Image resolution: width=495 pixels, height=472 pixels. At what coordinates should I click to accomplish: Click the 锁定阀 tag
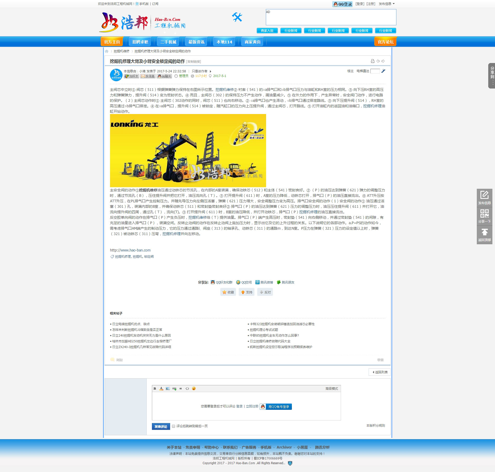pos(149,257)
